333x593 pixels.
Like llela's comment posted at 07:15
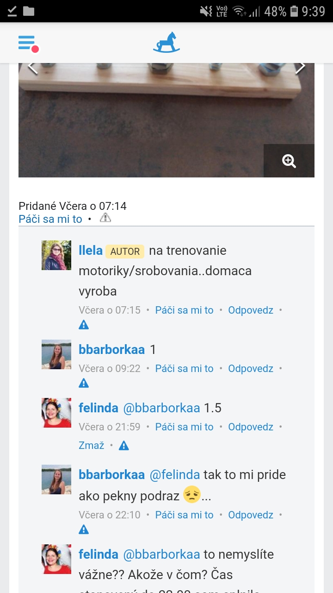point(184,310)
